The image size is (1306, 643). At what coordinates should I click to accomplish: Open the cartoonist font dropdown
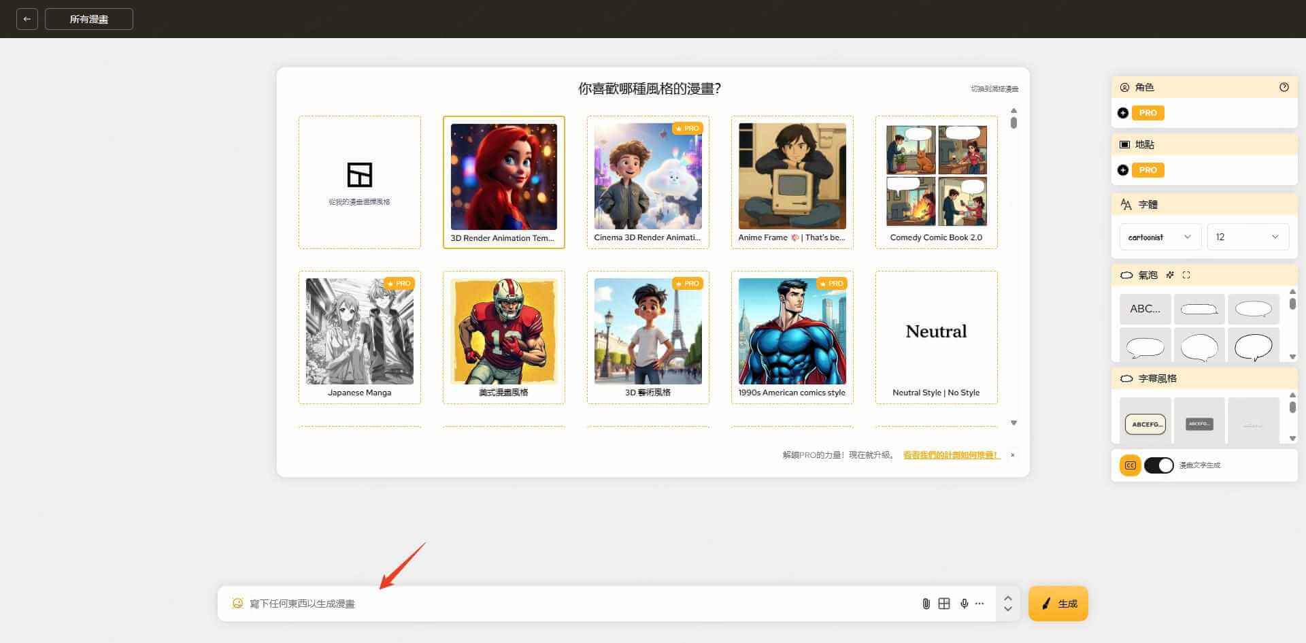[1160, 237]
